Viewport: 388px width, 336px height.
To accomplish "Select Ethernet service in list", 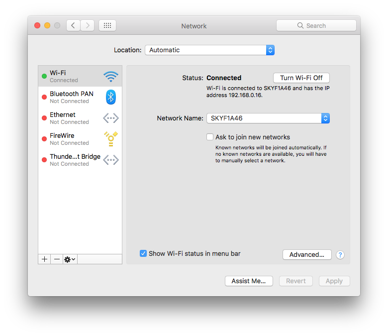I will (80, 118).
